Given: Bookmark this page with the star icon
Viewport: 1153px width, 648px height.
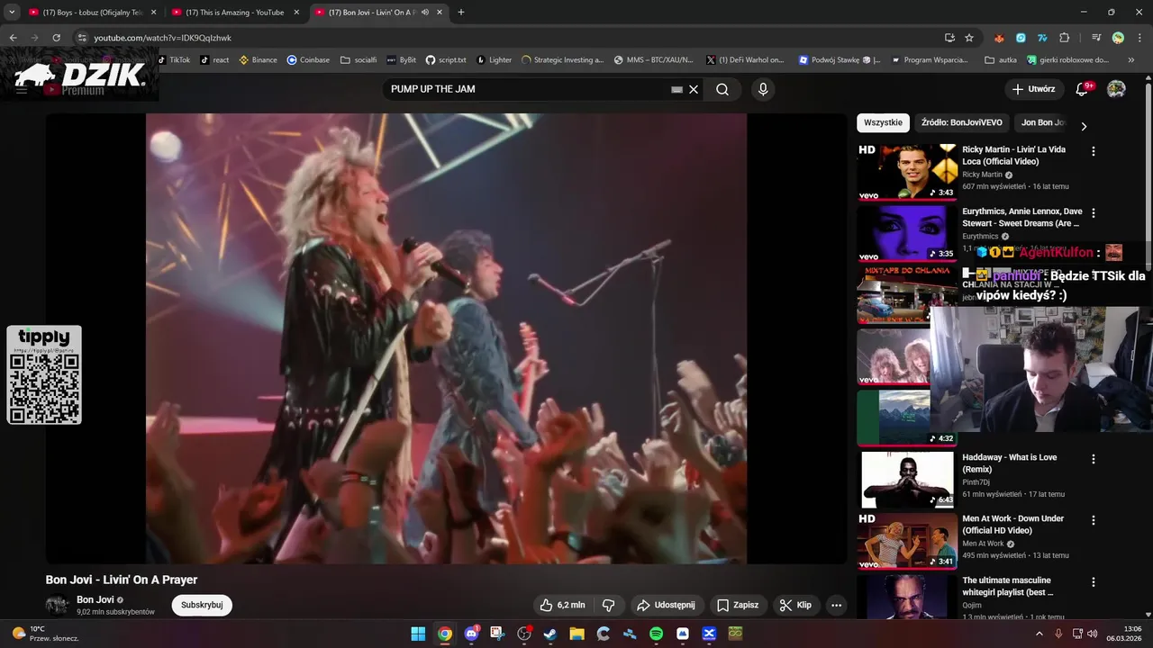Looking at the screenshot, I should pyautogui.click(x=969, y=38).
